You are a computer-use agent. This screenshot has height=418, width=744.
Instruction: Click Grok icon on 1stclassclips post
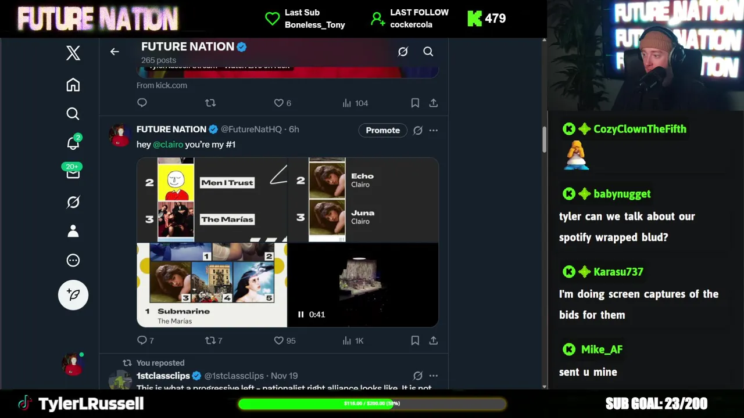pos(417,376)
